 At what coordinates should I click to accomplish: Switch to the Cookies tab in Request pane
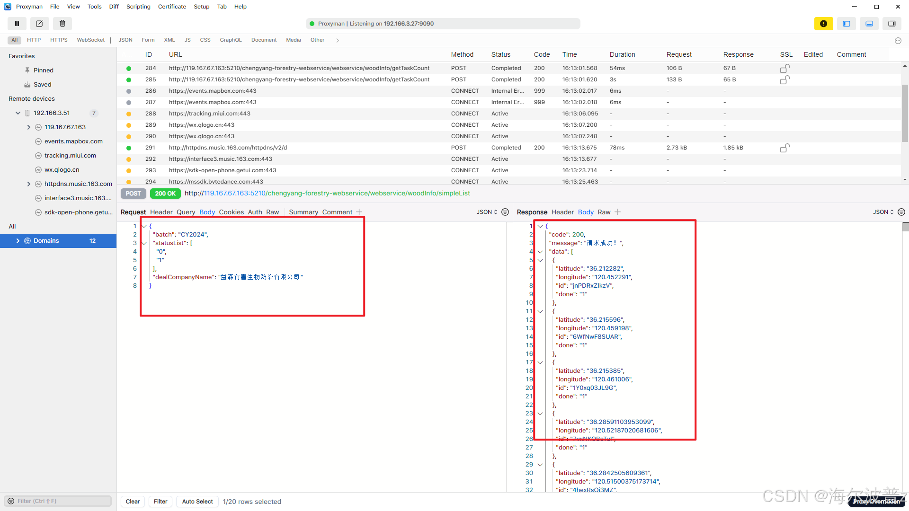(x=231, y=212)
